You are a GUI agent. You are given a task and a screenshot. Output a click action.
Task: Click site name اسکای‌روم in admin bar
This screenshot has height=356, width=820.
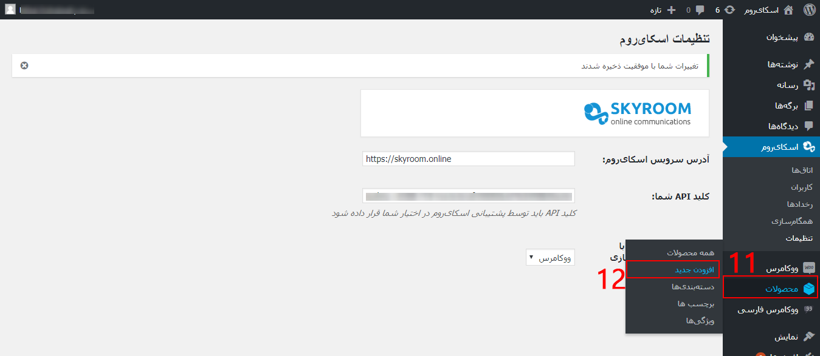pos(760,10)
